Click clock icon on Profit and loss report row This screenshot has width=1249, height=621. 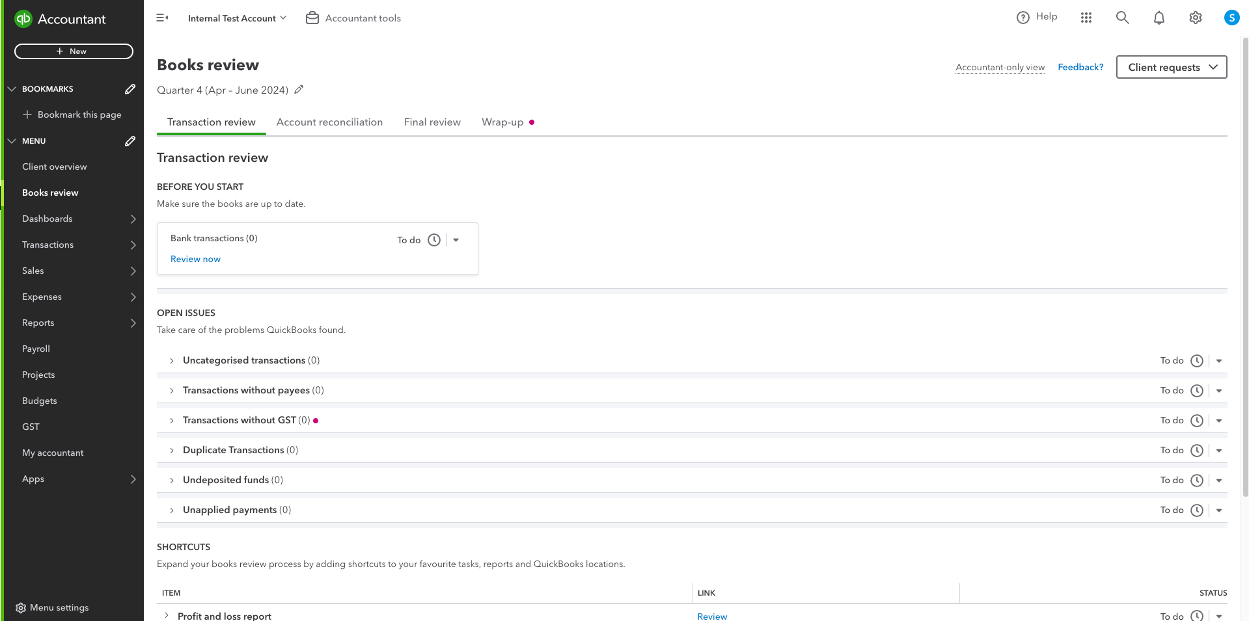tap(1197, 616)
